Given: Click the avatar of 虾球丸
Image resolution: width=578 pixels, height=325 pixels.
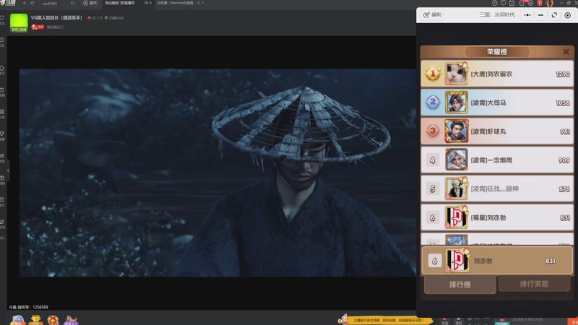Looking at the screenshot, I should [457, 131].
